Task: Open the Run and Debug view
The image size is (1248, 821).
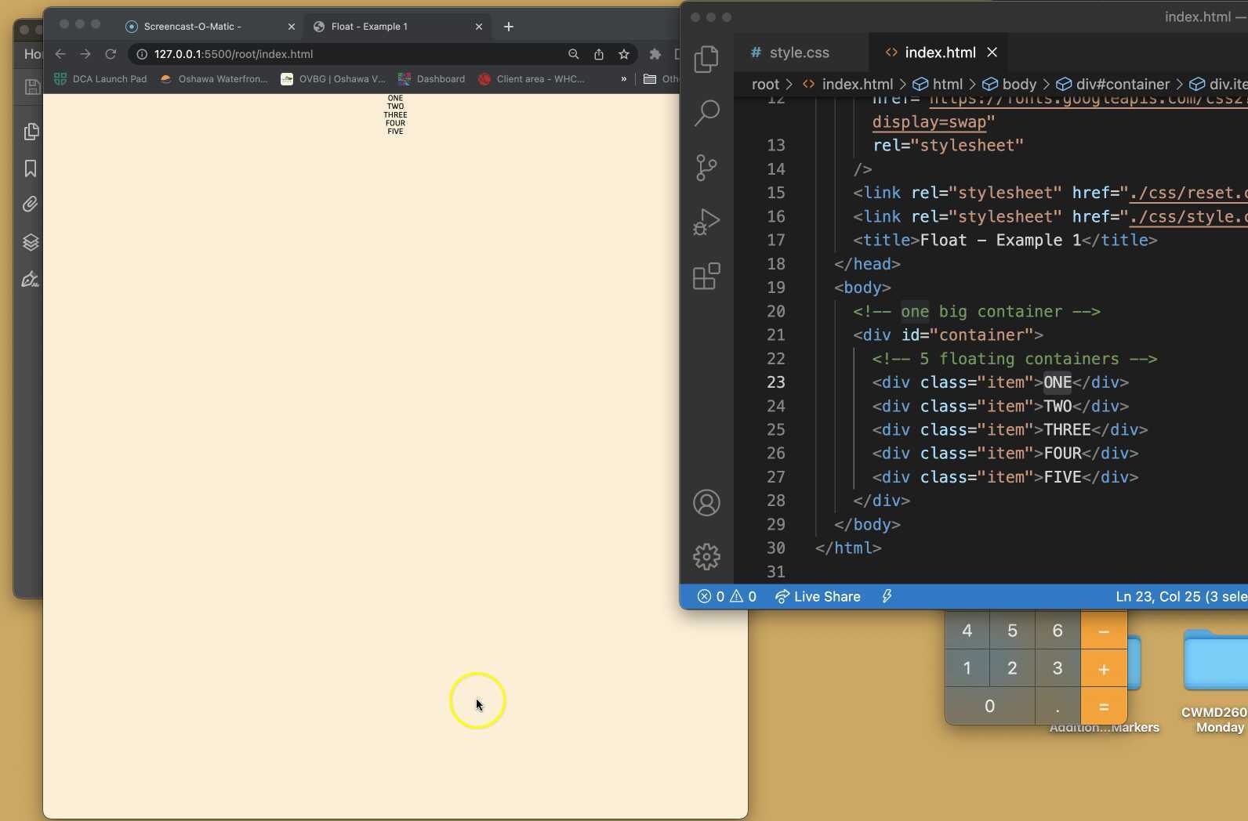Action: pyautogui.click(x=706, y=222)
